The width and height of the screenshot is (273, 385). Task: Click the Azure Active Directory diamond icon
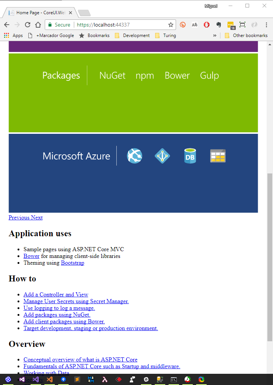162,156
